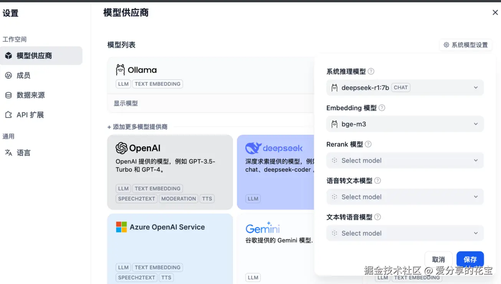The image size is (501, 284).
Task: Open the Embedding 模型 bge-m3 dropdown
Action: pos(405,124)
